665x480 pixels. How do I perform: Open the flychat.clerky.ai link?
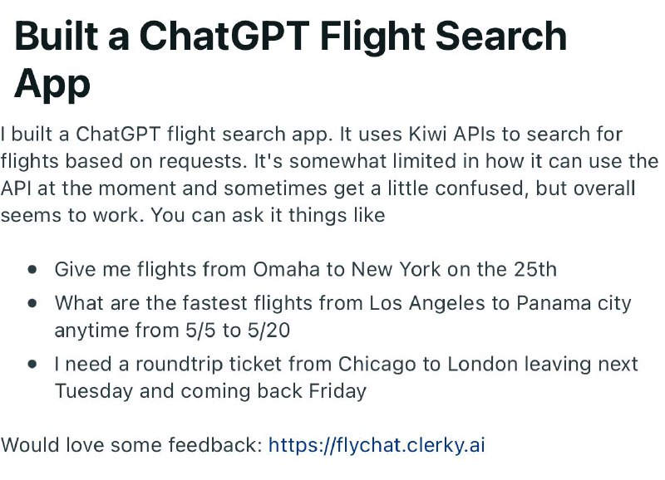coord(377,445)
